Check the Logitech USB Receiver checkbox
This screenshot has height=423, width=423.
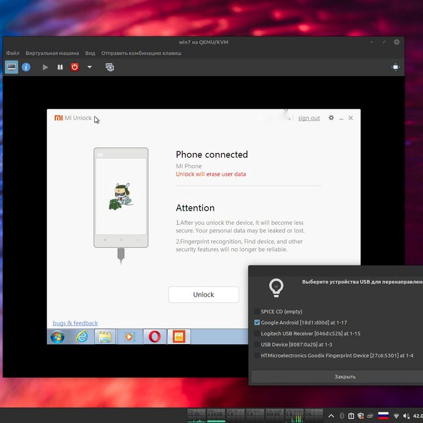coord(257,334)
